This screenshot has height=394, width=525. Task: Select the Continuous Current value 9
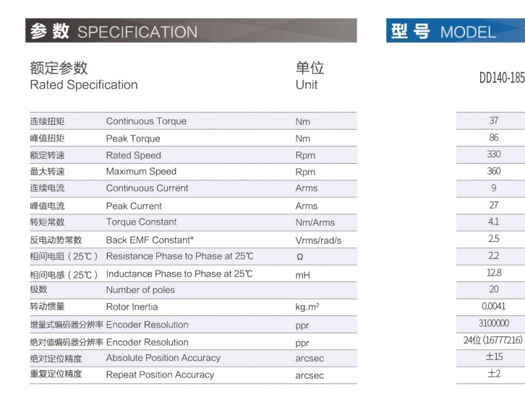click(494, 188)
